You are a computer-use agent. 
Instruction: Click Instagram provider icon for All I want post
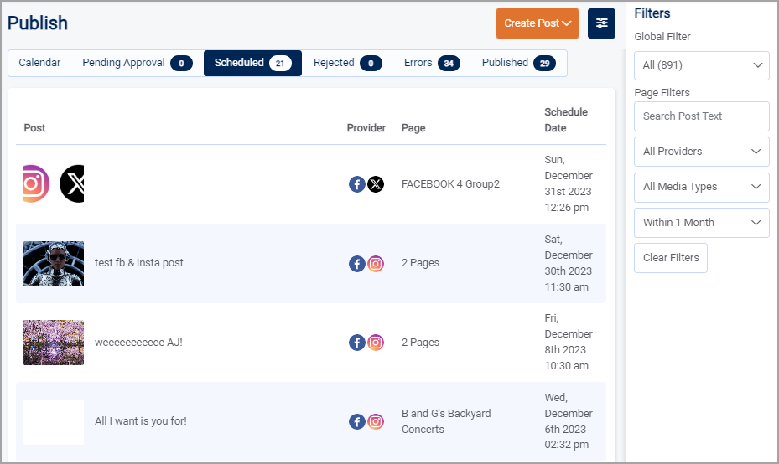click(376, 422)
